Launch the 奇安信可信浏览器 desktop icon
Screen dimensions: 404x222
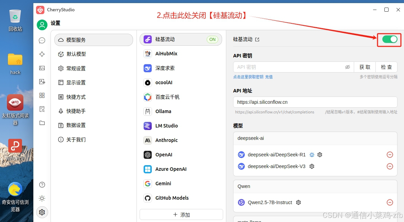coord(15,197)
